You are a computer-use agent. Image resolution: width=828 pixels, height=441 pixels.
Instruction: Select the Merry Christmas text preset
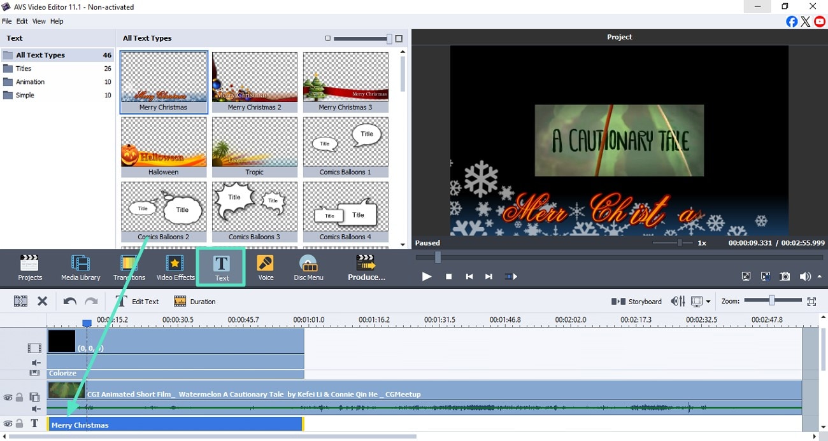164,82
